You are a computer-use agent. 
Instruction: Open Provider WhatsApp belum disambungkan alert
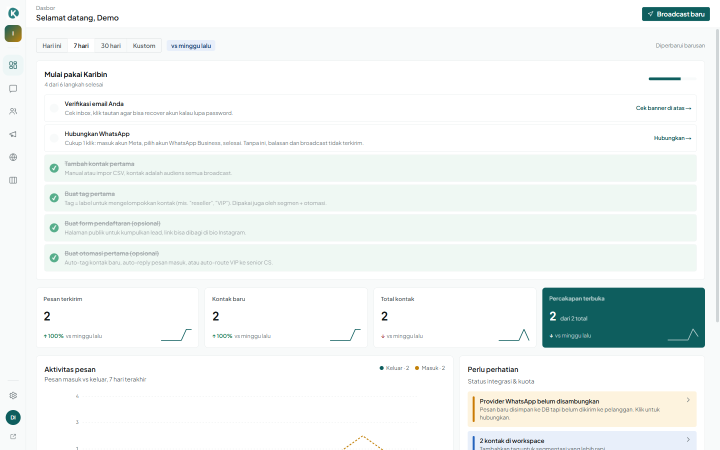pyautogui.click(x=582, y=409)
